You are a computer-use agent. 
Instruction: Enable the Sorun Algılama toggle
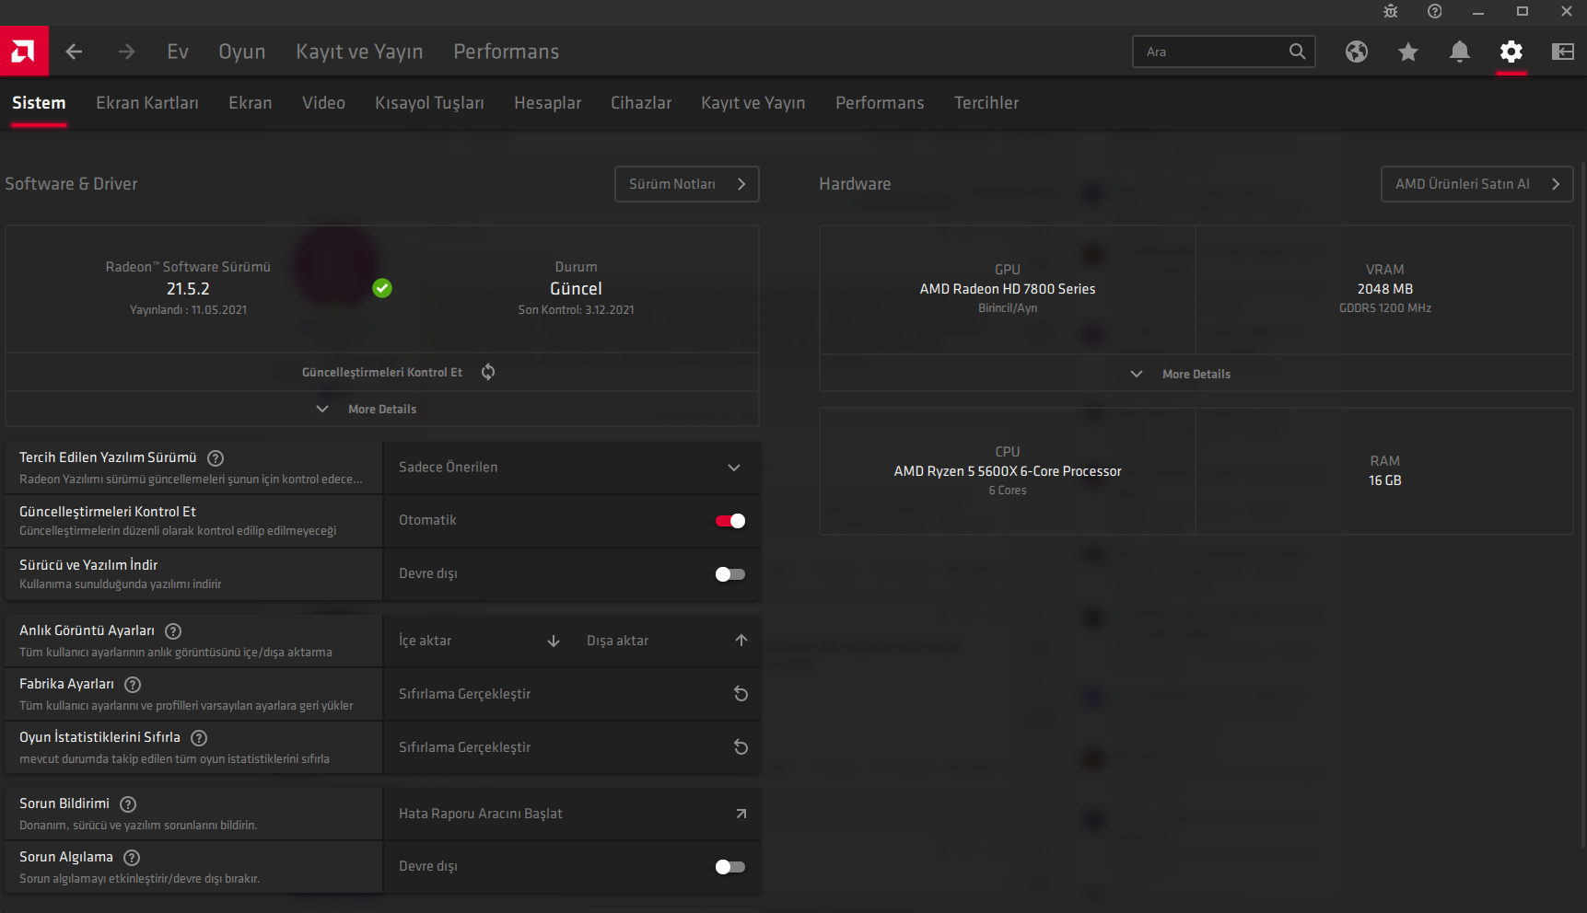click(730, 867)
